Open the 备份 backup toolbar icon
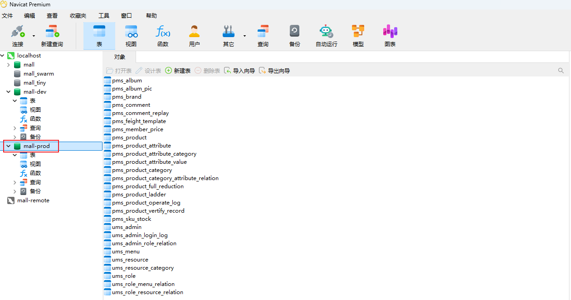571x300 pixels. [x=295, y=36]
